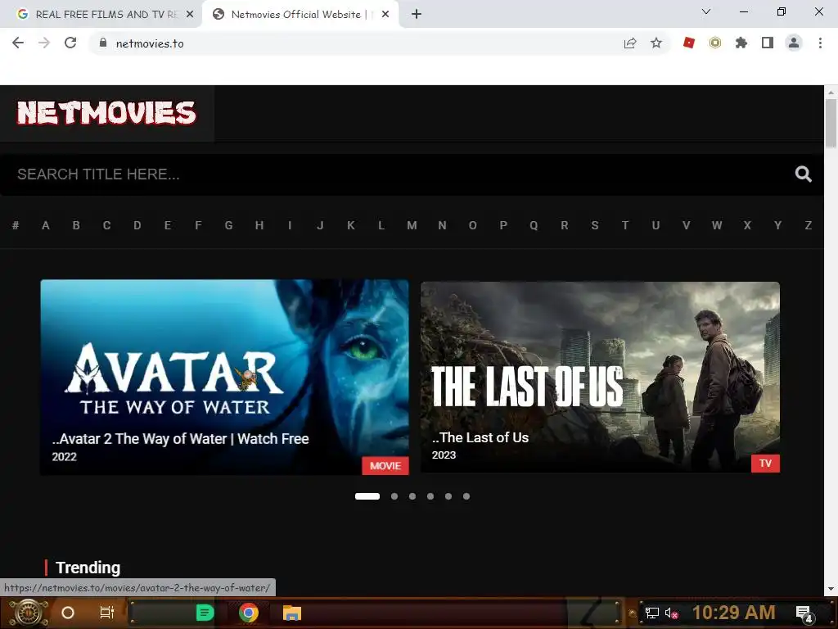The width and height of the screenshot is (838, 629).
Task: Filter titles by # symbol
Action: 16,225
